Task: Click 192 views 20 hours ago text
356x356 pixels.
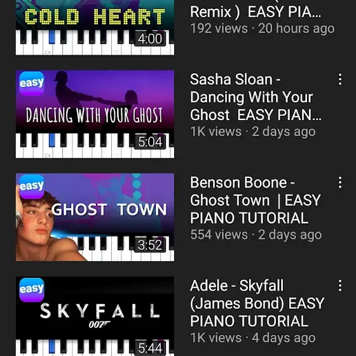Action: pos(263,29)
